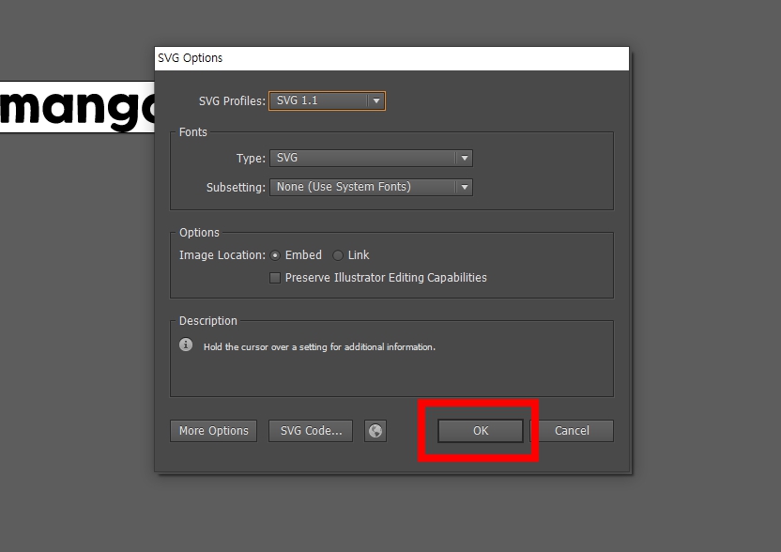
Task: Click the More Options button
Action: [x=214, y=431]
